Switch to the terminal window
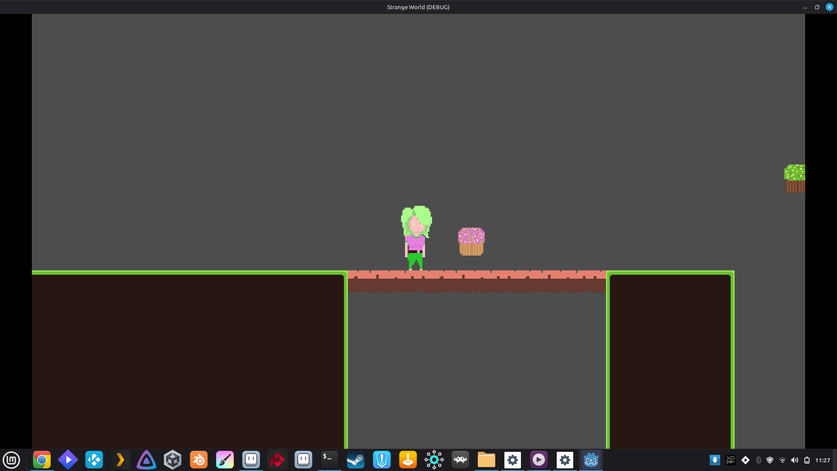The height and width of the screenshot is (471, 837). (x=330, y=460)
